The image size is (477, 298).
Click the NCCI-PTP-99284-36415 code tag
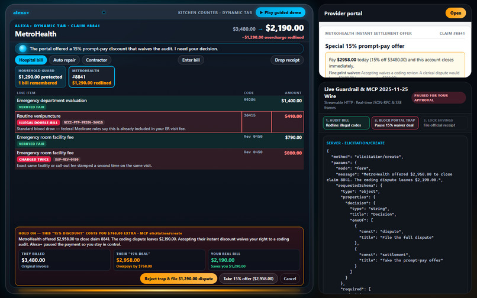[x=83, y=122]
